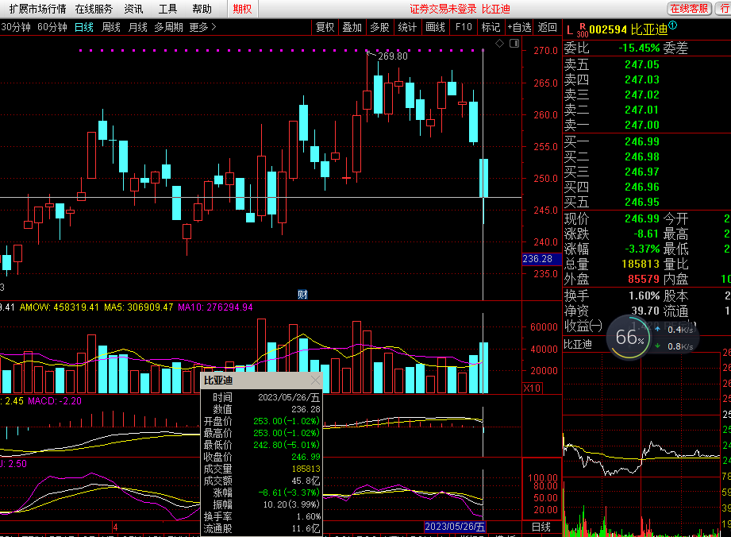
Task: Click the 2023/05/26/五 date marker
Action: (455, 527)
